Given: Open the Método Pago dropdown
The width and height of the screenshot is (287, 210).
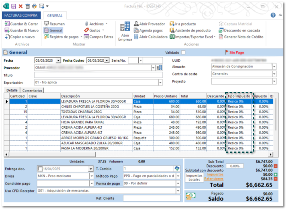Looking at the screenshot, I should 177,176.
